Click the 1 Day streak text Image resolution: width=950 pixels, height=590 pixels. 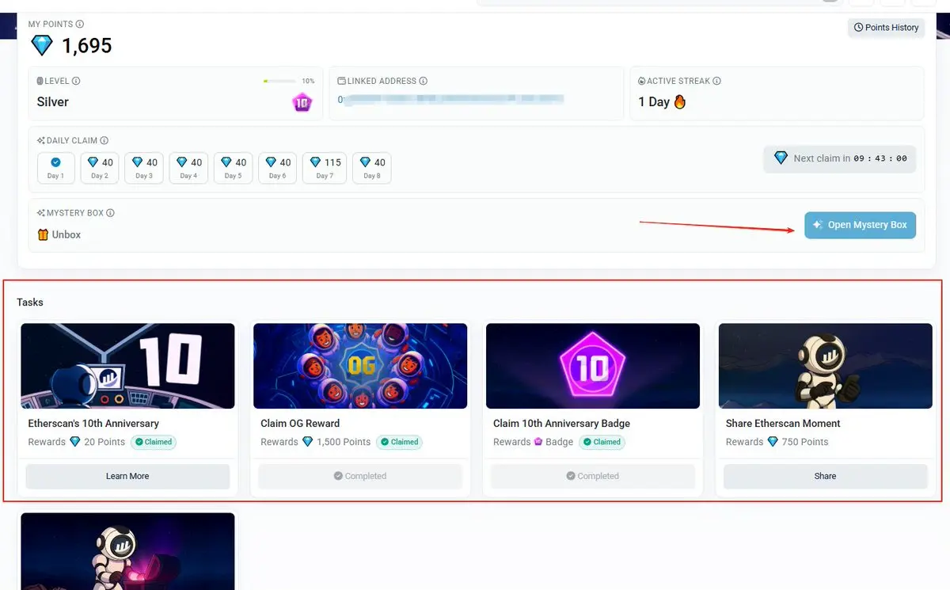pyautogui.click(x=654, y=102)
